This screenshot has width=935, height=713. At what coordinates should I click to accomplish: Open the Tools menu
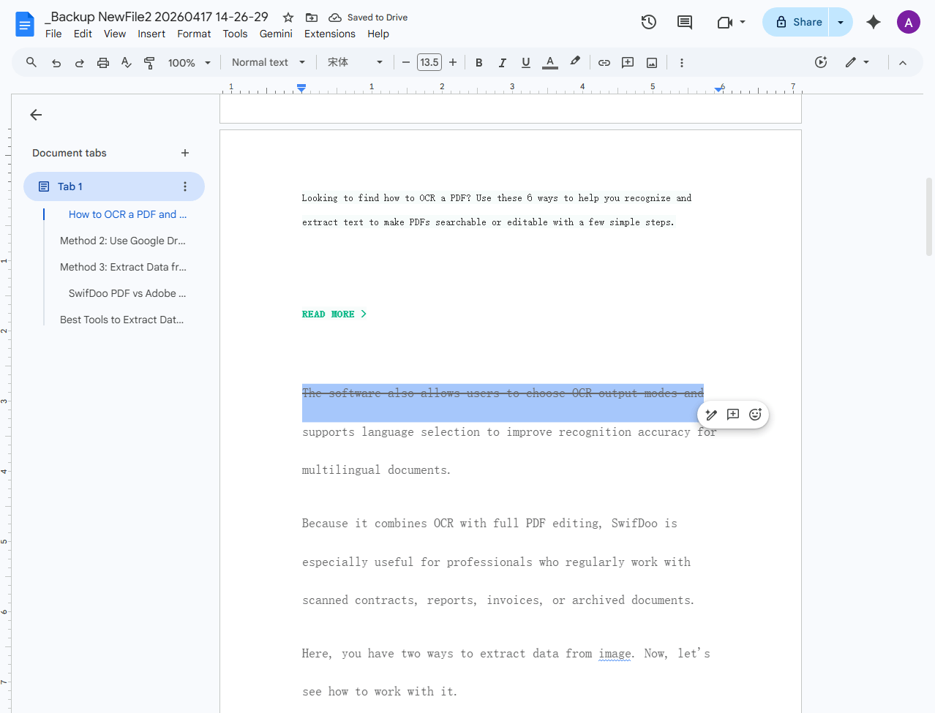(235, 34)
